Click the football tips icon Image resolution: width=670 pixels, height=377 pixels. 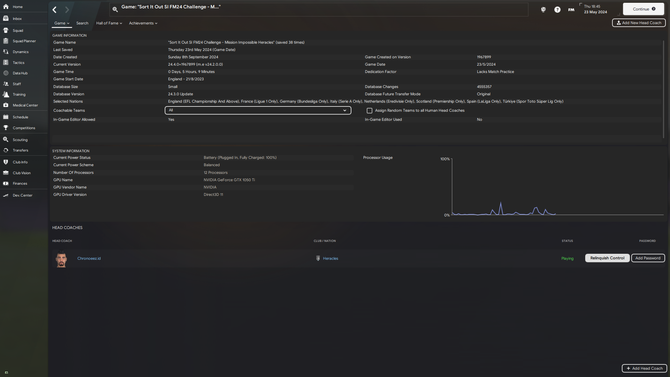pyautogui.click(x=543, y=9)
